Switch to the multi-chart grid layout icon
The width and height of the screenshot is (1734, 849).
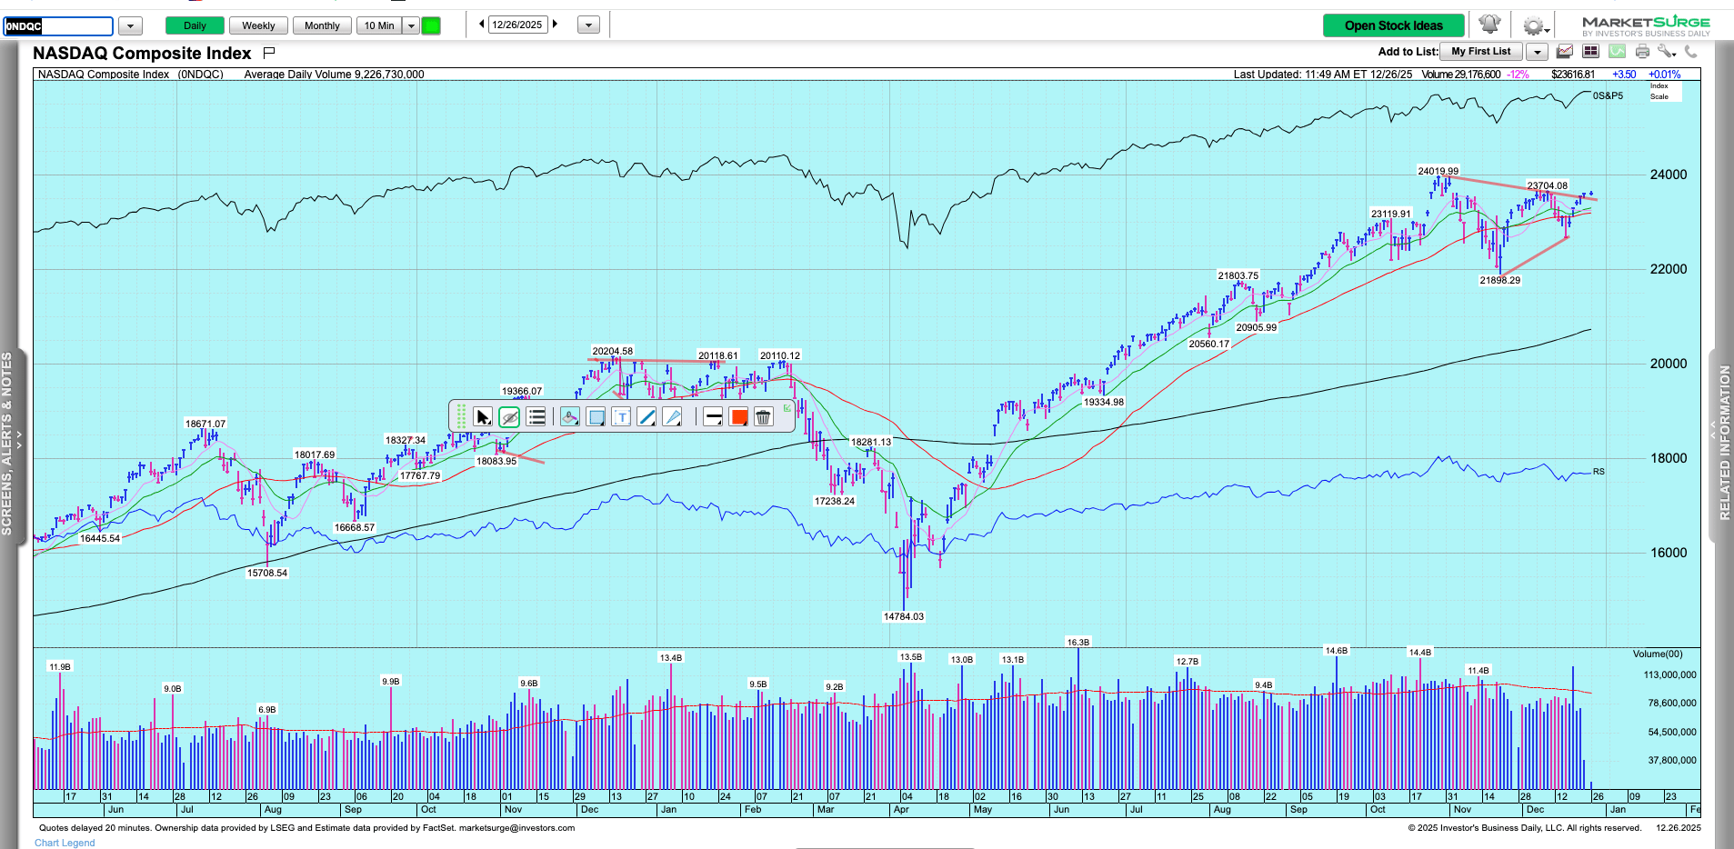pos(1590,52)
